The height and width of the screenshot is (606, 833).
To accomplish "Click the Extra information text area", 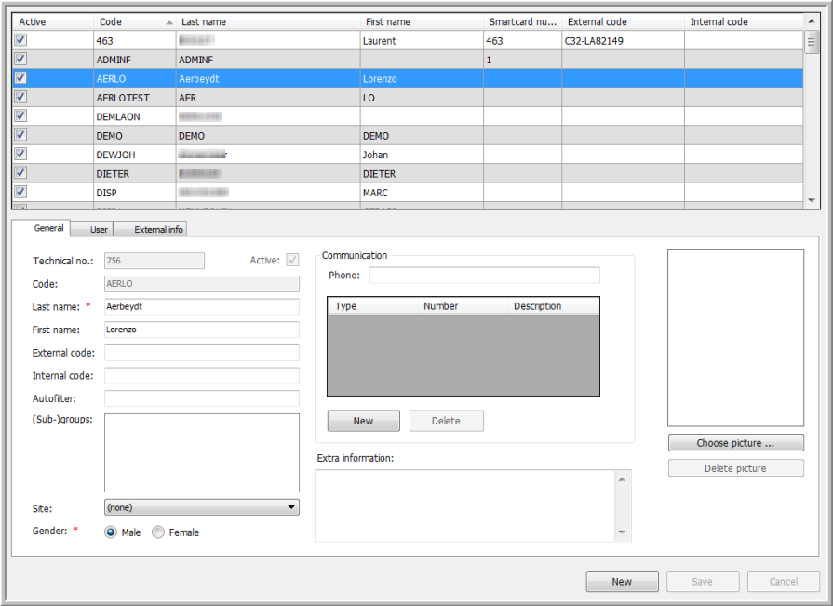I will (x=465, y=505).
